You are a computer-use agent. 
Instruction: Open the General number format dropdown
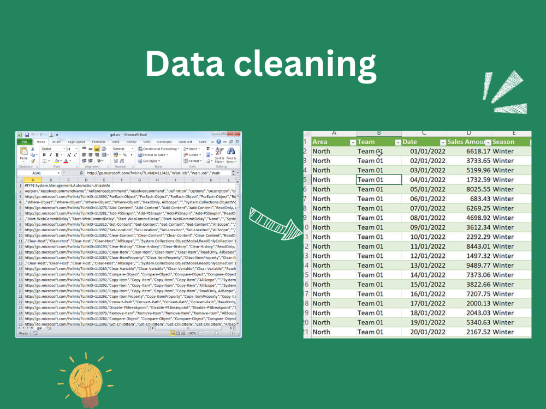point(123,149)
